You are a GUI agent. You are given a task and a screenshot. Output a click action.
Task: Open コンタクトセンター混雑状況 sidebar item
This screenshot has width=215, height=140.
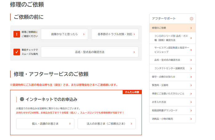click(172, 68)
